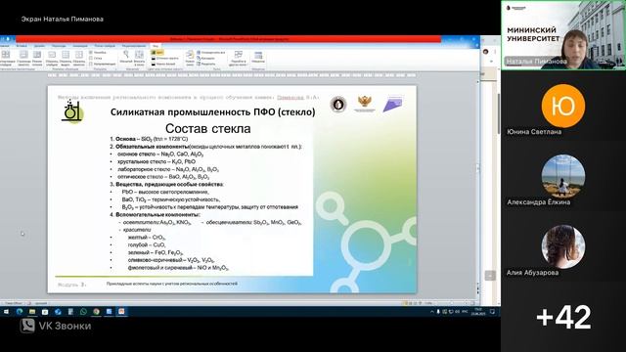Open the Transitions (Переходы) ribbon tab
Image resolution: width=626 pixels, height=352 pixels.
(x=59, y=46)
